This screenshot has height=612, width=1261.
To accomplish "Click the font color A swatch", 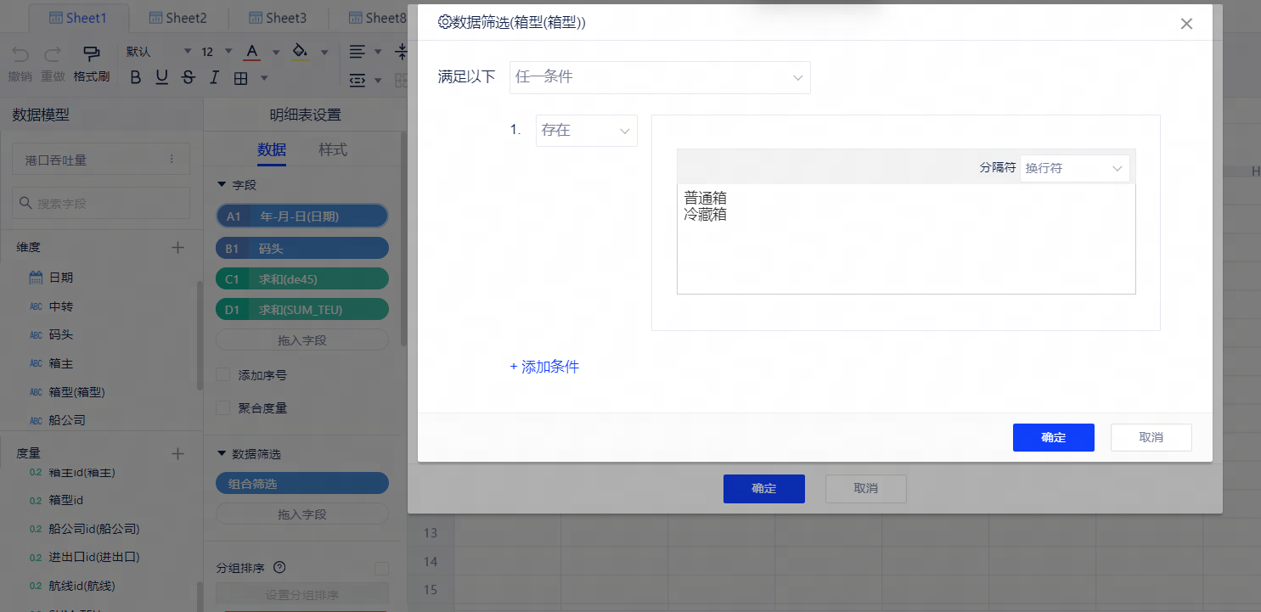I will coord(251,53).
